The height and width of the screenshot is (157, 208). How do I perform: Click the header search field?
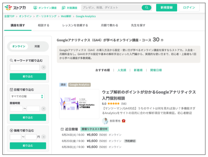(x=111, y=7)
